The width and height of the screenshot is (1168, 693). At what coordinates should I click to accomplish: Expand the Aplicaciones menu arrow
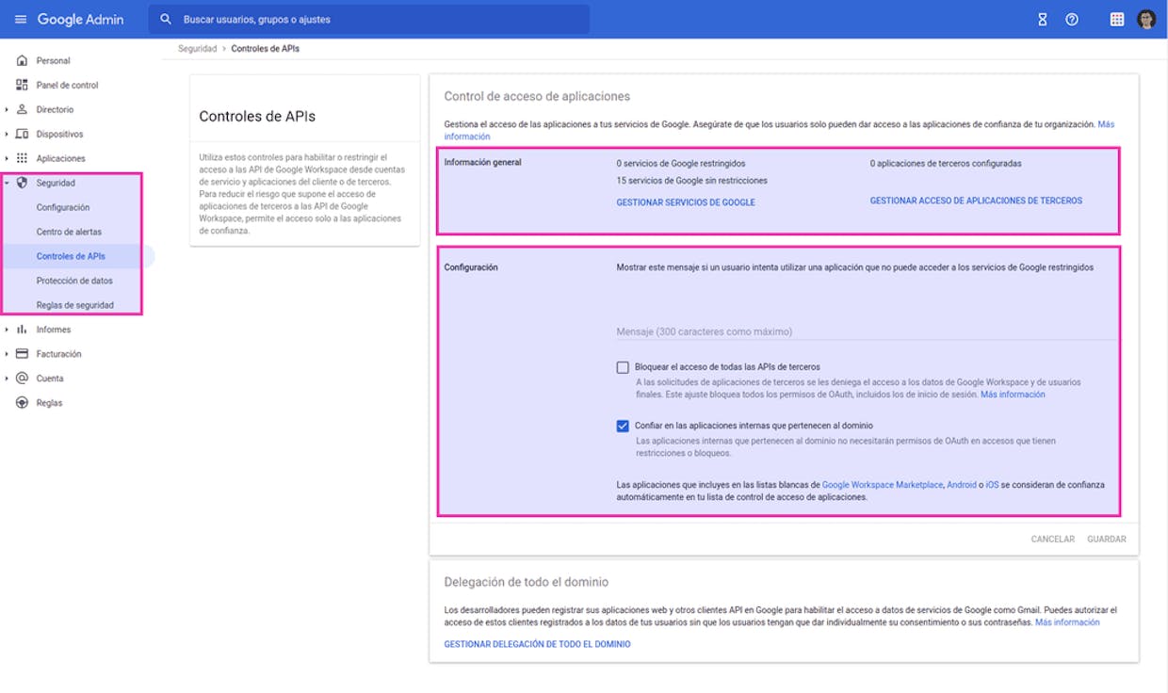[x=7, y=158]
